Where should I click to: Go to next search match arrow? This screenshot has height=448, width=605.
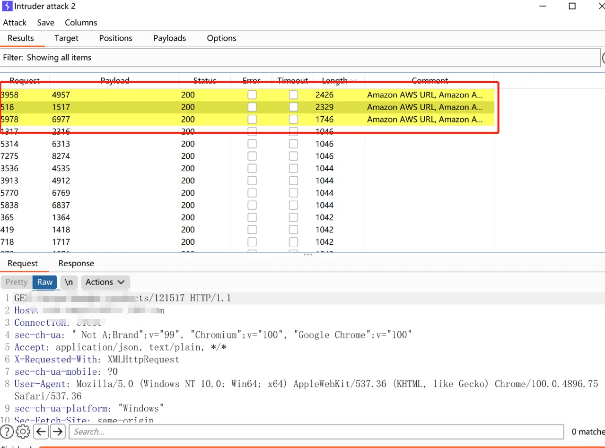coord(58,431)
